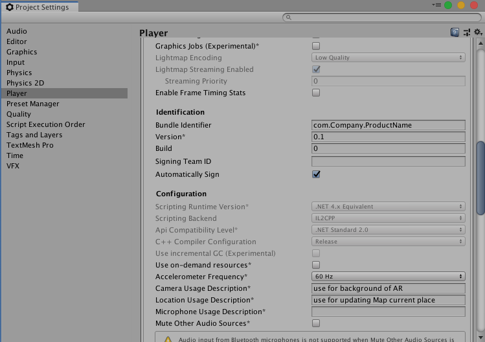Screen dimensions: 485x342
Task: Open the Quality settings category
Action: pyautogui.click(x=19, y=114)
